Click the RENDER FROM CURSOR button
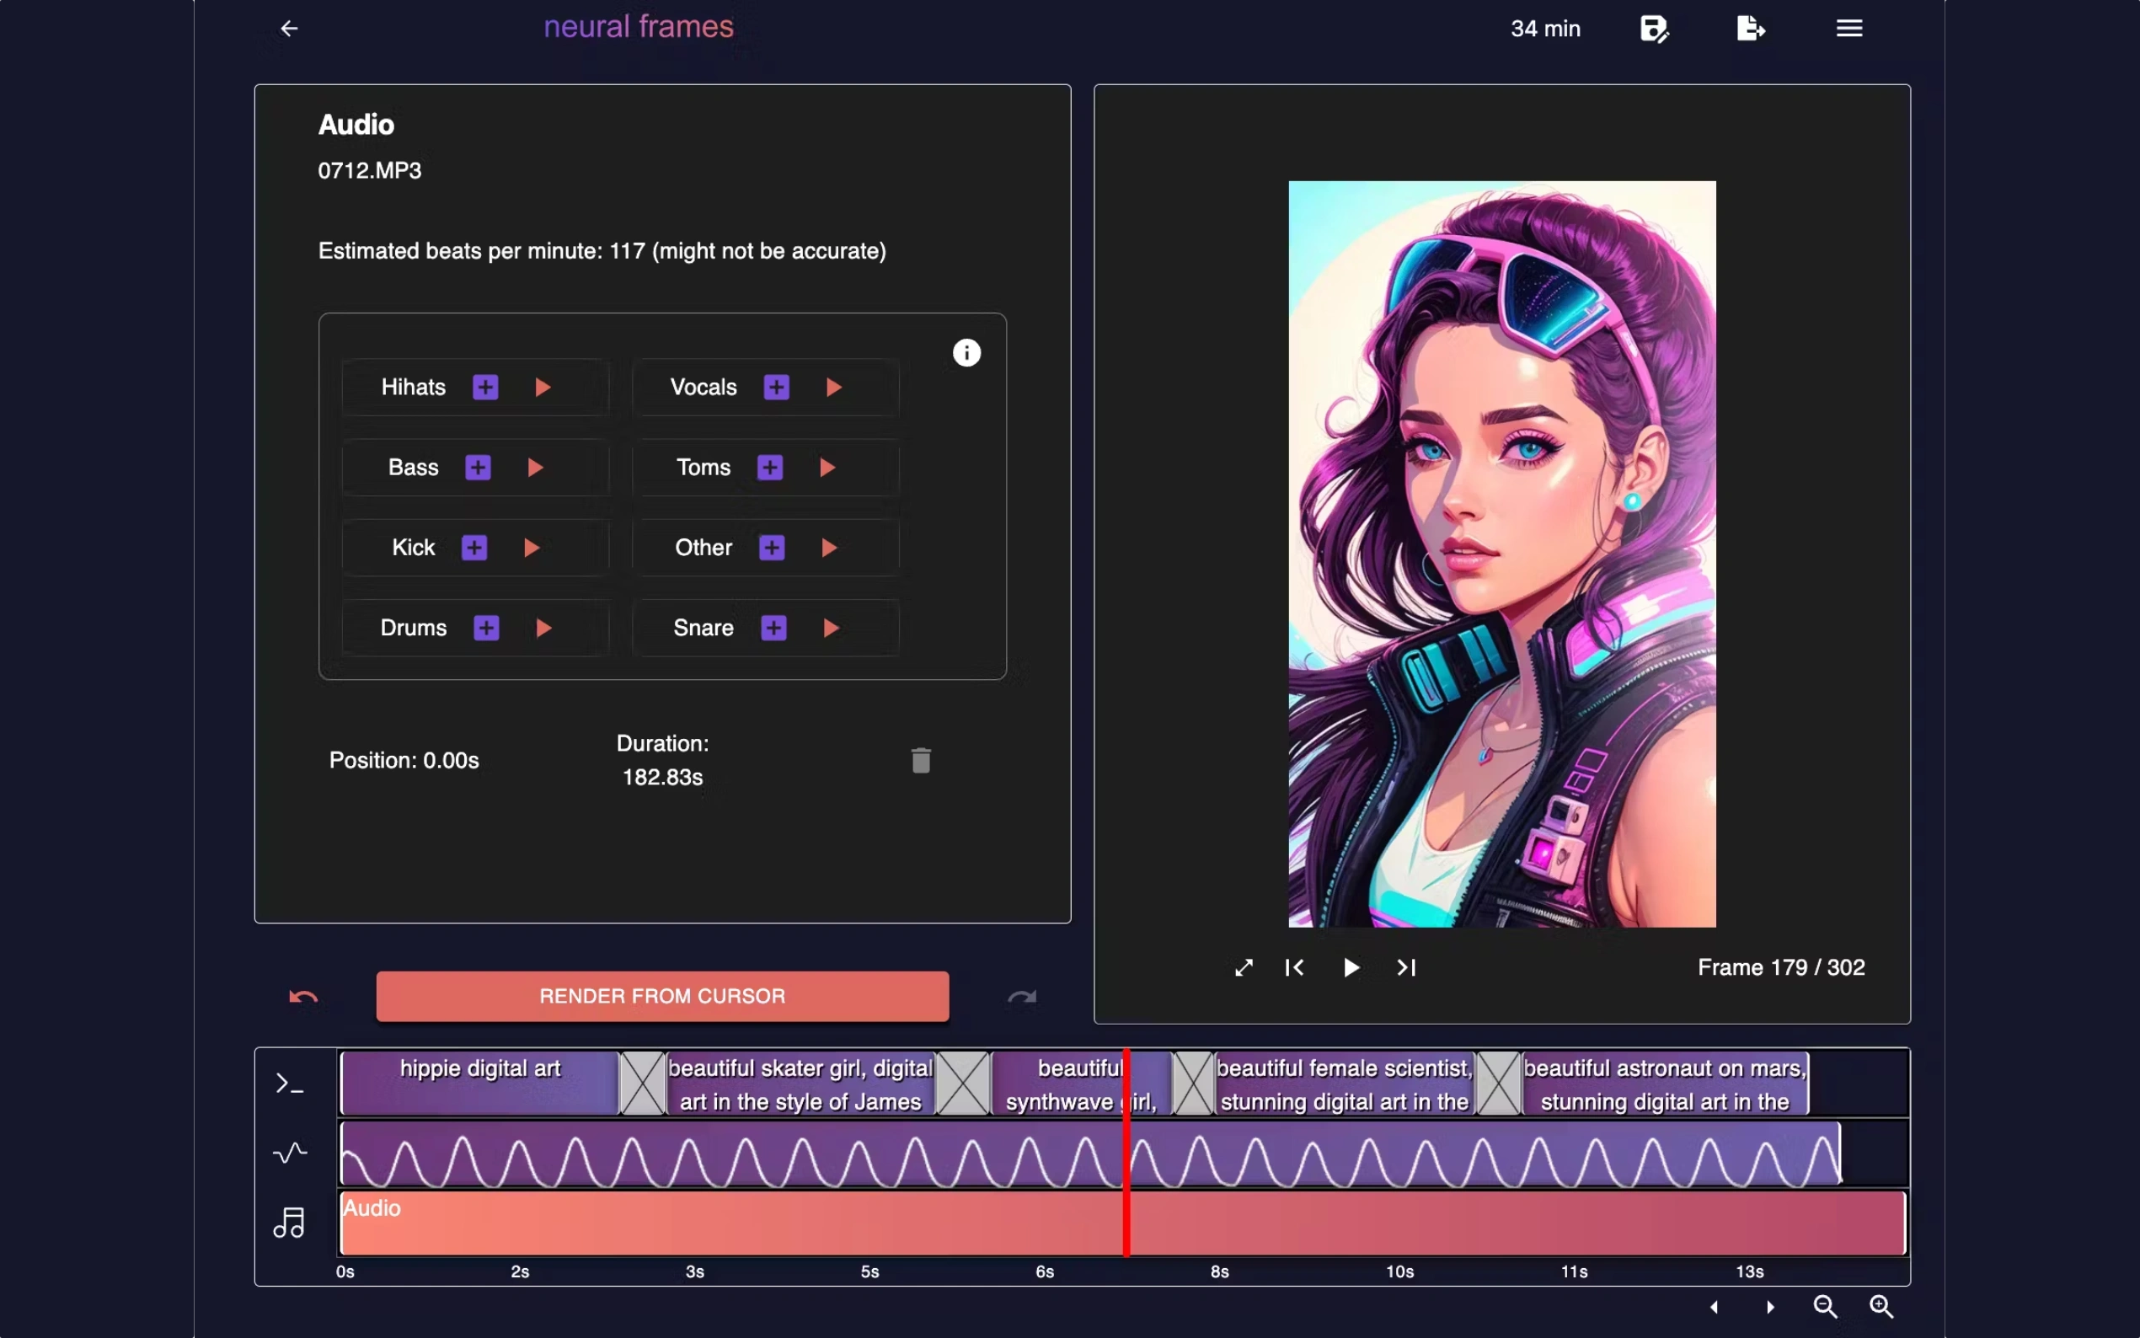The image size is (2140, 1338). click(661, 996)
